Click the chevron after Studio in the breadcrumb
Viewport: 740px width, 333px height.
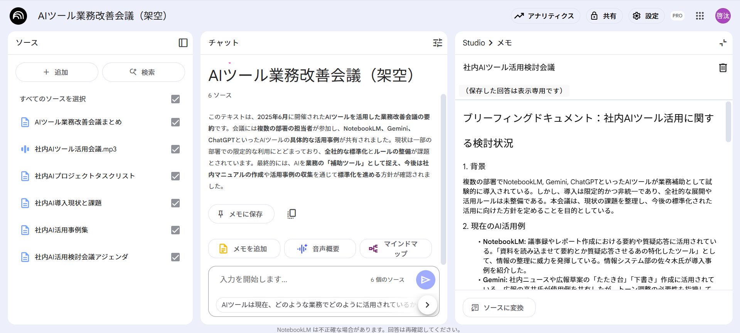pyautogui.click(x=491, y=43)
